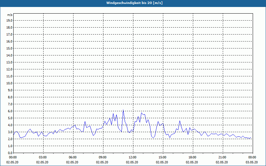Select the "18,0" y-axis label
Screen dimensions: 266x166
(x=9, y=28)
